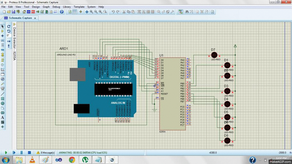The image size is (292, 164).
Task: Open the blue ISIS schematic capture icon
Action: point(29,12)
